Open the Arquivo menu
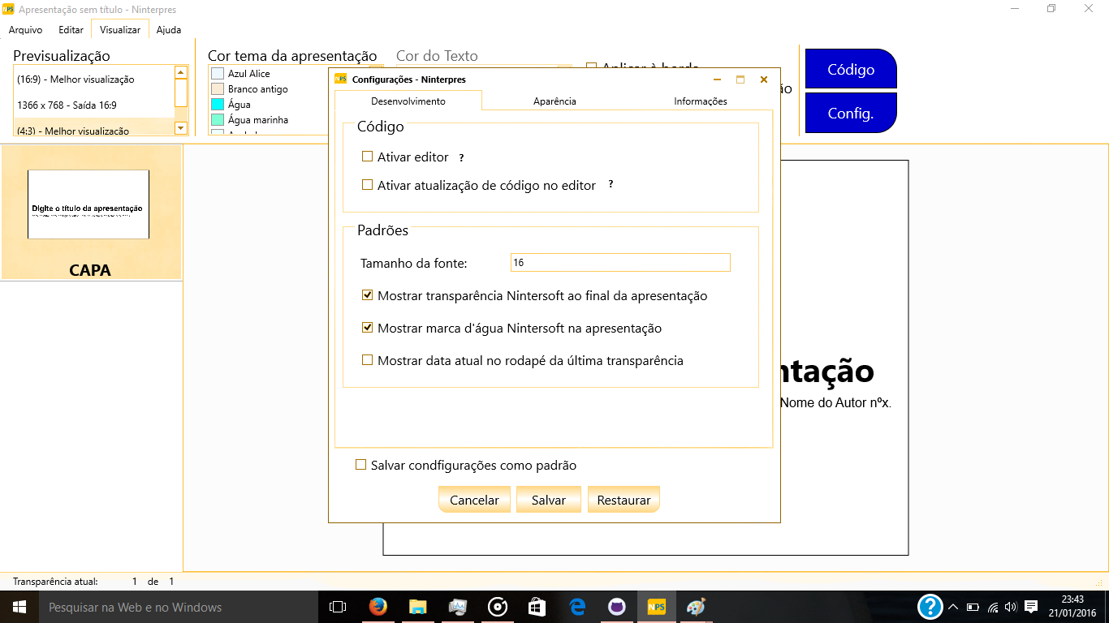 [x=25, y=30]
